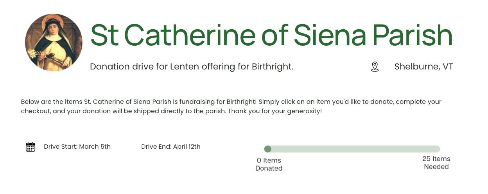This screenshot has width=488, height=194.
Task: Click the donation progress bar track
Action: pyautogui.click(x=352, y=149)
